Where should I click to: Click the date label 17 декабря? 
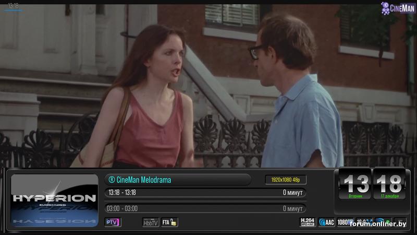[x=389, y=196]
